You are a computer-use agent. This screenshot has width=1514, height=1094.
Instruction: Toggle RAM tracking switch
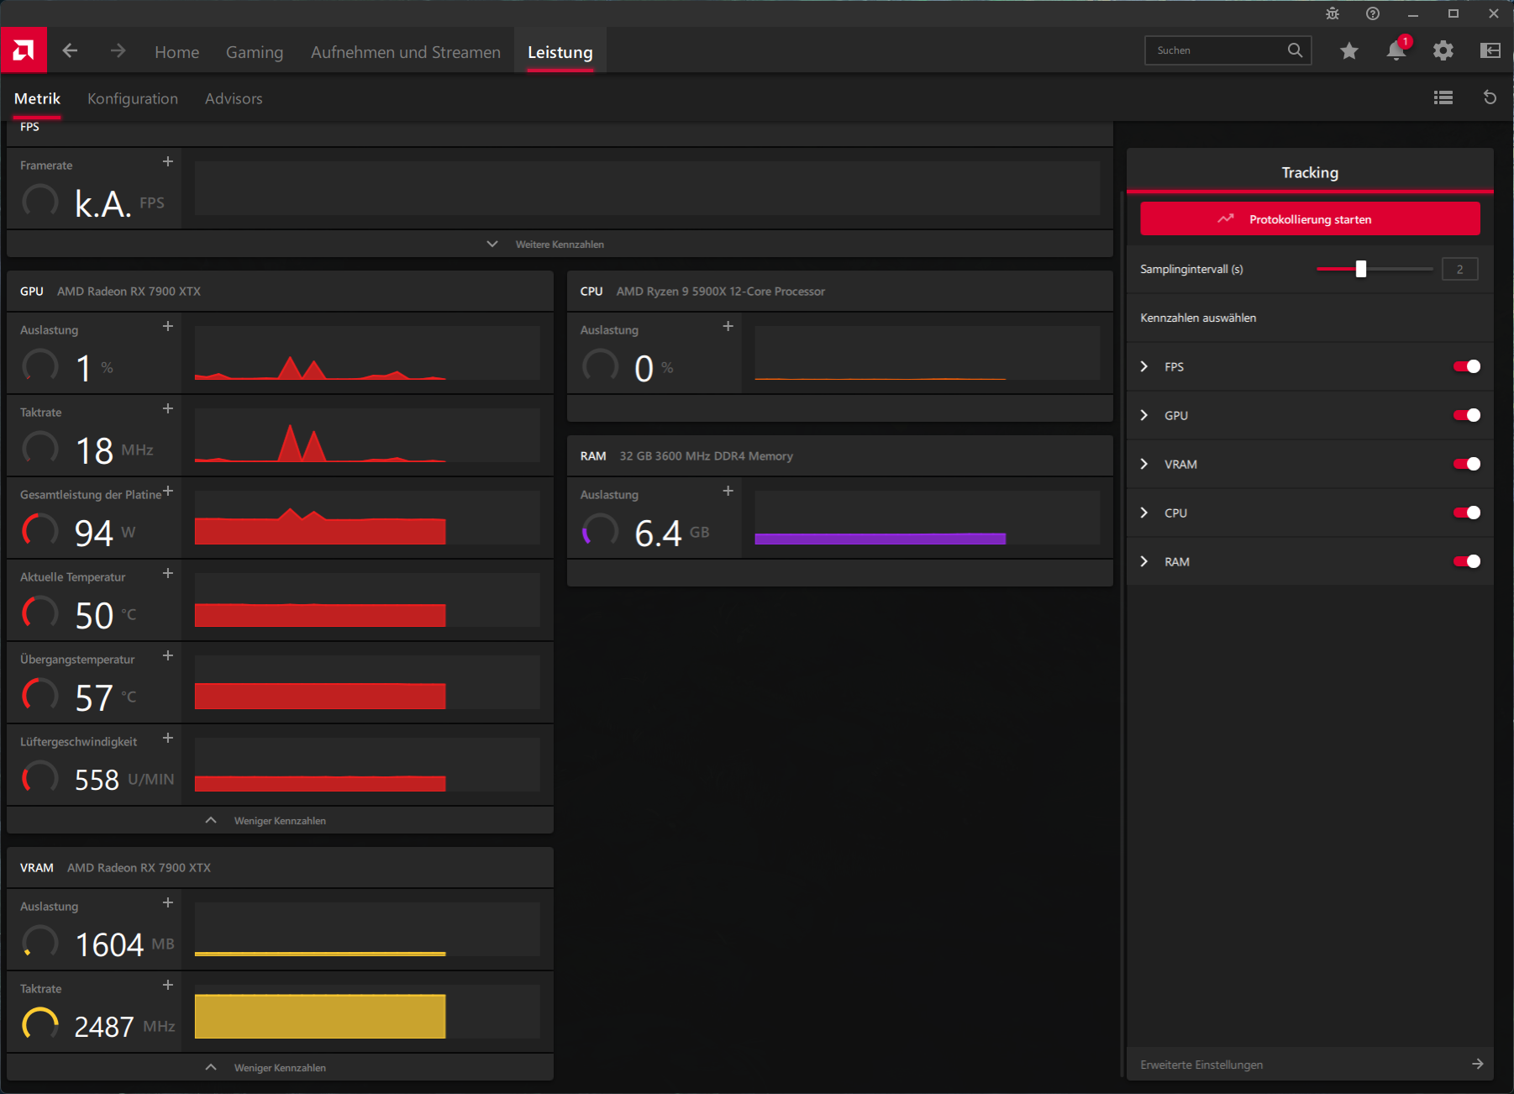[x=1467, y=561]
